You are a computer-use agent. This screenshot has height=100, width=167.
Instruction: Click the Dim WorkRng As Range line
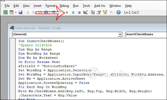39,54
